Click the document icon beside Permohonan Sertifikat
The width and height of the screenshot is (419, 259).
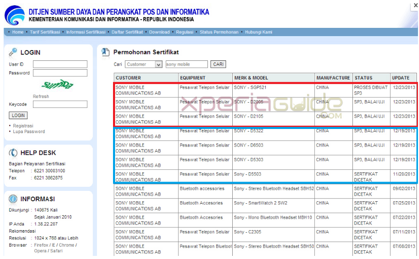(x=105, y=52)
